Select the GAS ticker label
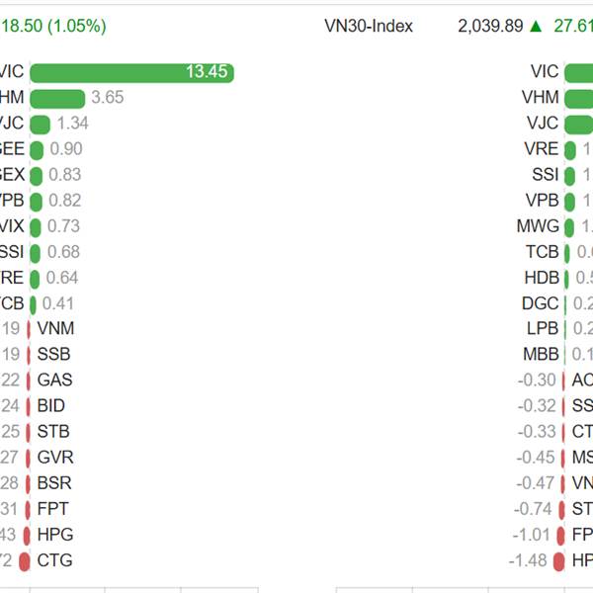Screen dimensions: 593x593 pyautogui.click(x=54, y=381)
